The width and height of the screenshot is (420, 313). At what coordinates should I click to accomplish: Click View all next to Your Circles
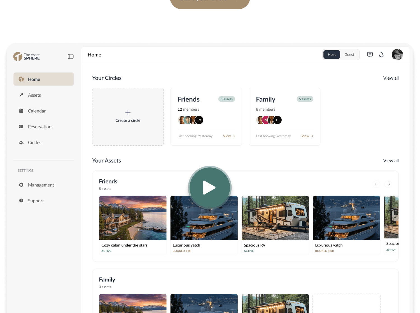pyautogui.click(x=391, y=78)
